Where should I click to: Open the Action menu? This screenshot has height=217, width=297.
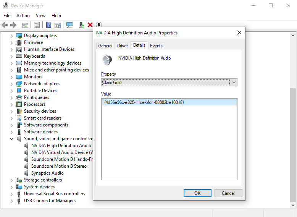pyautogui.click(x=23, y=16)
